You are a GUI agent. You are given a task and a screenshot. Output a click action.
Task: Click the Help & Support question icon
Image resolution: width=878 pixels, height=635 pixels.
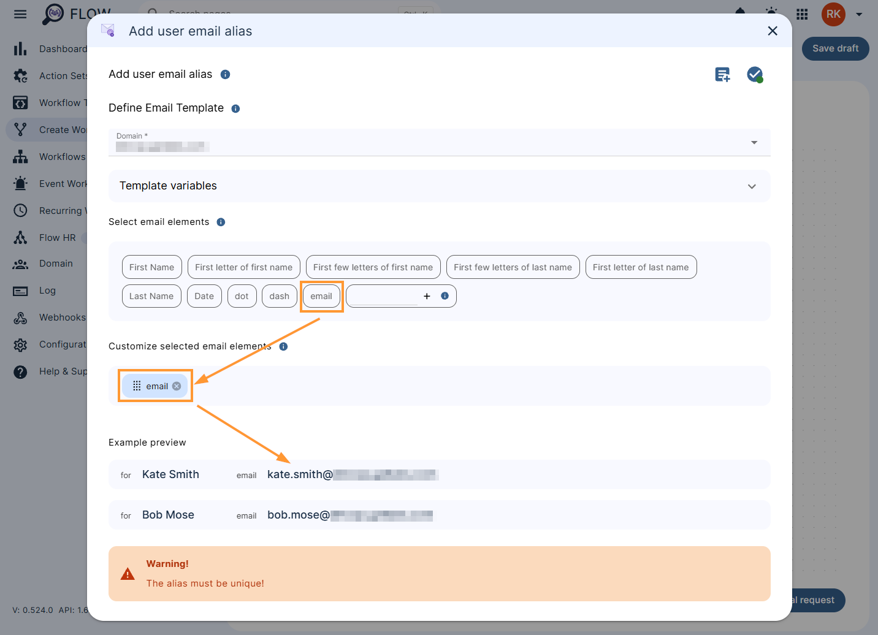coord(20,371)
